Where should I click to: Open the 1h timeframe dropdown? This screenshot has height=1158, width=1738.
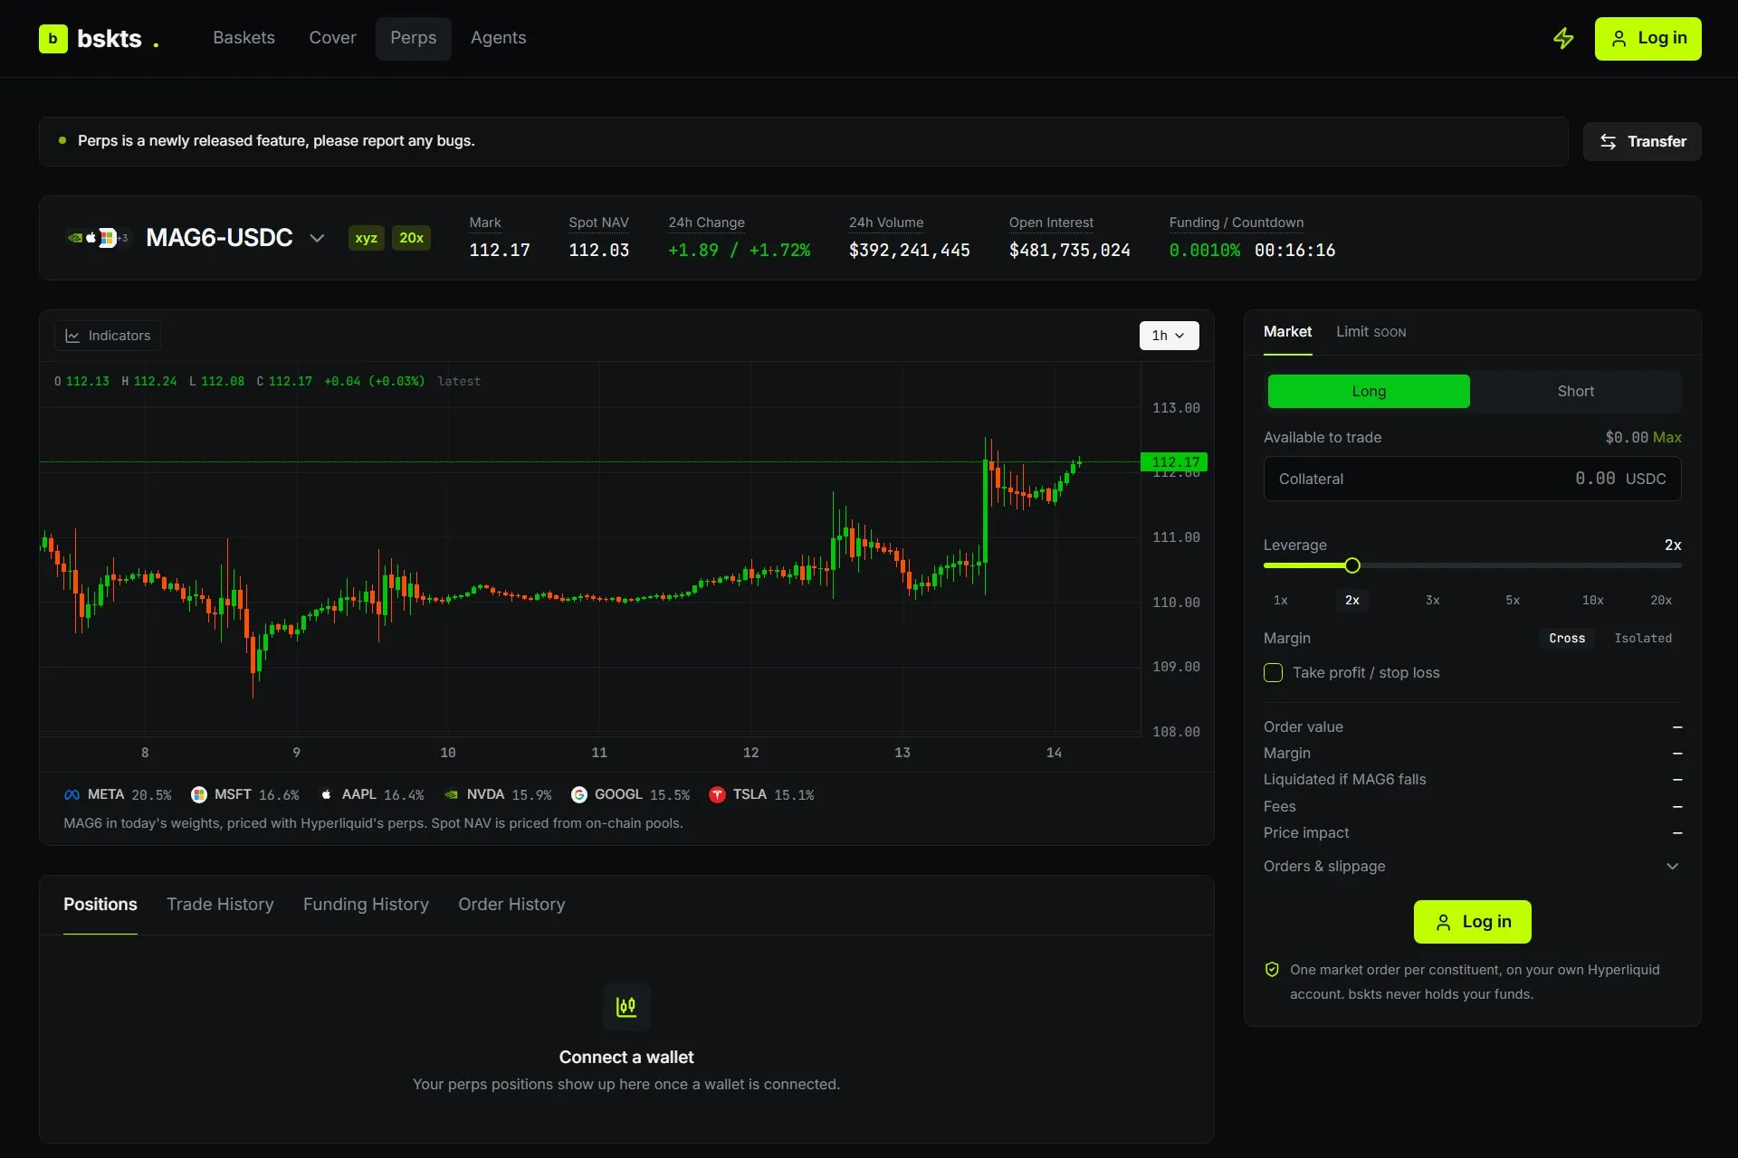point(1169,336)
